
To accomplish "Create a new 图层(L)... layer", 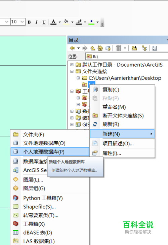I will pyautogui.click(x=50, y=180).
